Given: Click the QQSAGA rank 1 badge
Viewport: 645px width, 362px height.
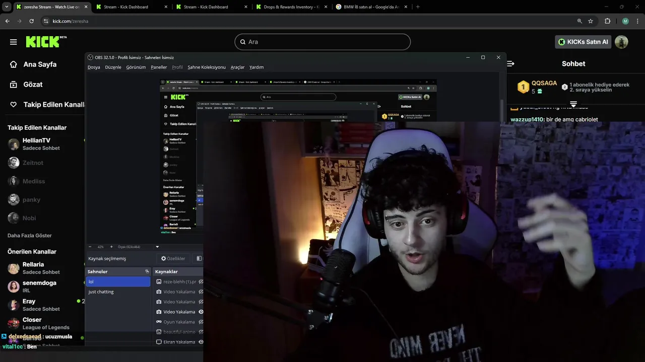Looking at the screenshot, I should click(x=523, y=87).
